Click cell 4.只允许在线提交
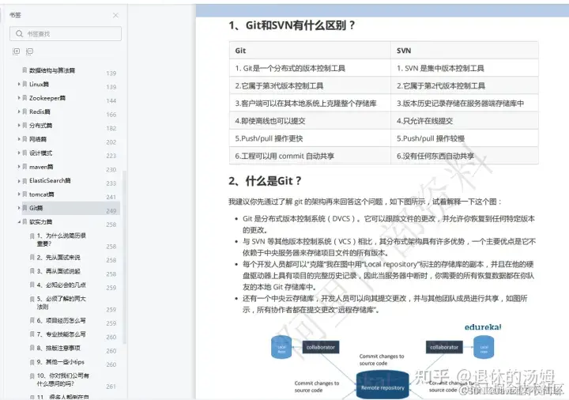 [x=465, y=121]
